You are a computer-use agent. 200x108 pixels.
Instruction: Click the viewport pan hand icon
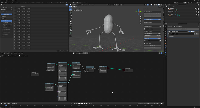coord(141,19)
